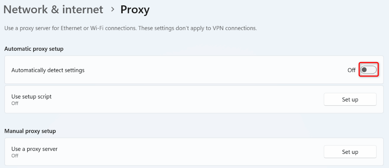Go back to Network & internet breadcrumb
The image size is (389, 168).
(x=54, y=9)
